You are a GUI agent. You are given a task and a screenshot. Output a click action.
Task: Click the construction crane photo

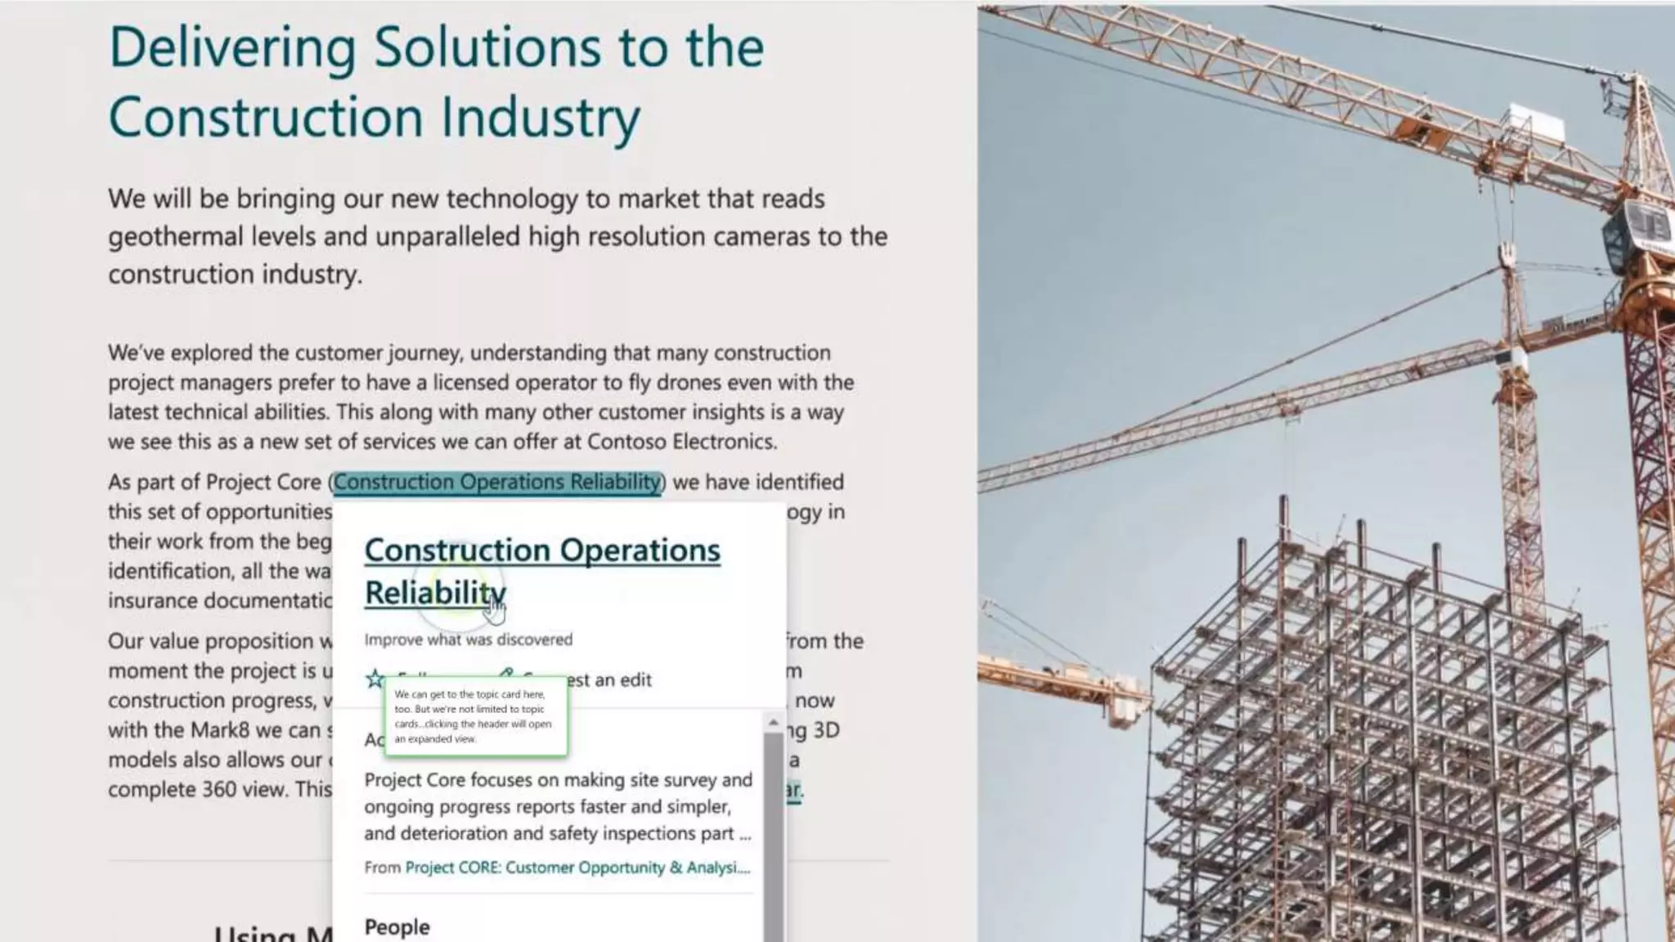click(1326, 473)
